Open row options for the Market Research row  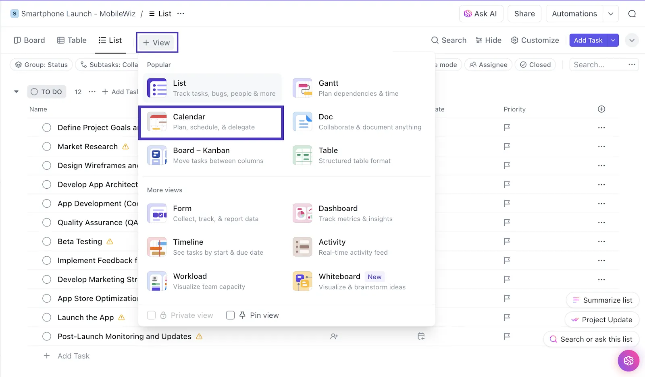(601, 146)
